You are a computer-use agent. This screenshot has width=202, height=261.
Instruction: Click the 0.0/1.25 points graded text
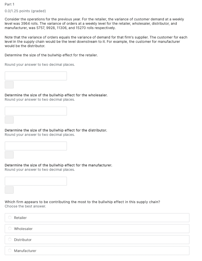click(x=25, y=11)
